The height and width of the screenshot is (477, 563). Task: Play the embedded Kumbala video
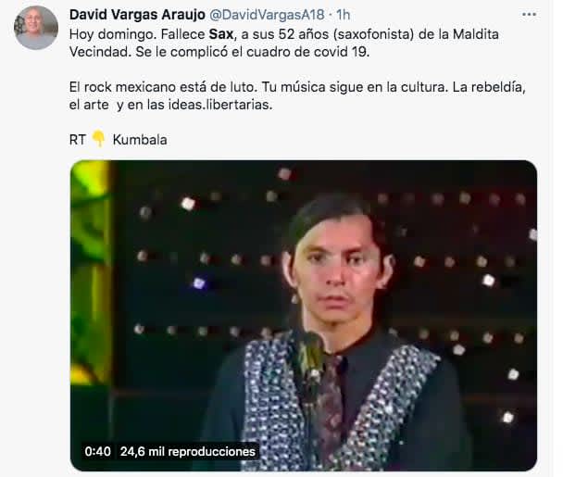coord(304,315)
